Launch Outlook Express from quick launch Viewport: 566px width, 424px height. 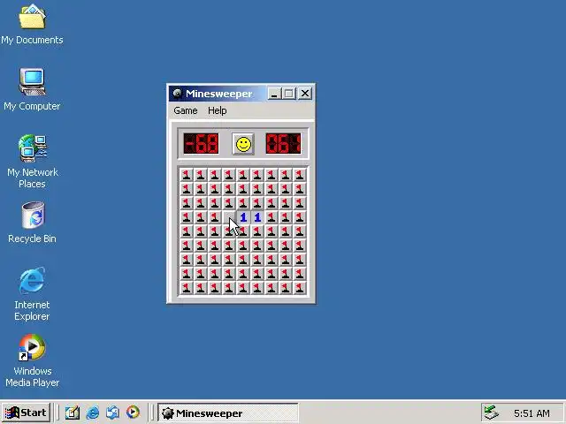coord(112,413)
